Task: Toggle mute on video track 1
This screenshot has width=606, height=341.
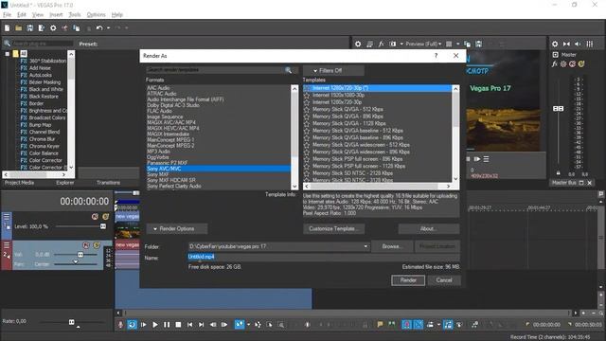Action: click(95, 217)
